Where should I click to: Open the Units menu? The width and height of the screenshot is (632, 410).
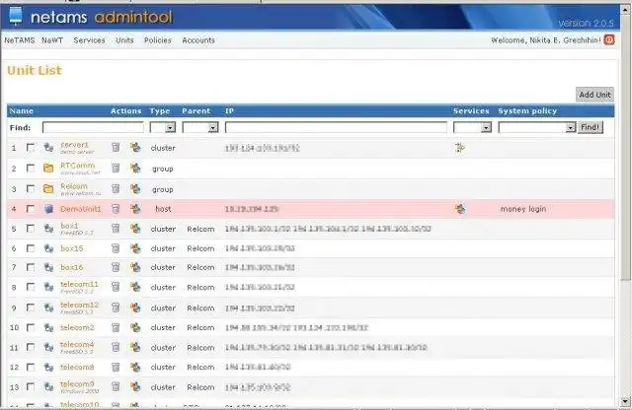124,40
